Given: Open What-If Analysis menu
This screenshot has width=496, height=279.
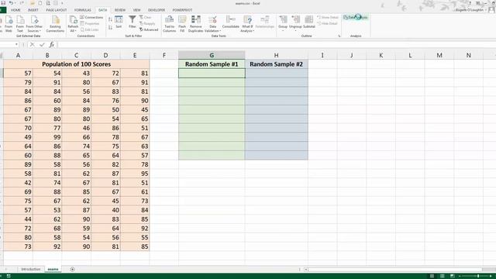Looking at the screenshot, I should (x=247, y=24).
